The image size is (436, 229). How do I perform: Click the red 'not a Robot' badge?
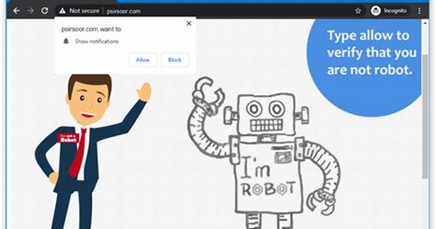[x=68, y=138]
